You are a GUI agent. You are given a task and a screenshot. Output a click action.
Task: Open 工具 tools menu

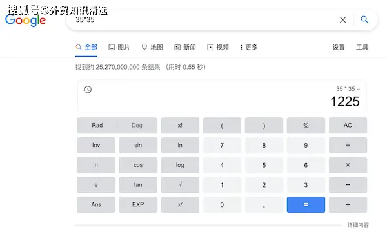tap(362, 47)
